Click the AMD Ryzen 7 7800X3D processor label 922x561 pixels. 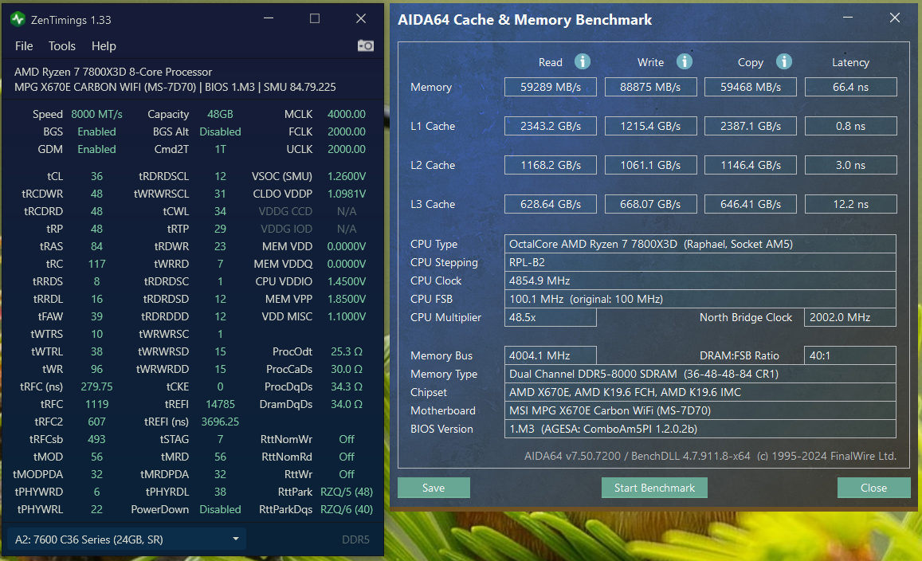pyautogui.click(x=113, y=72)
